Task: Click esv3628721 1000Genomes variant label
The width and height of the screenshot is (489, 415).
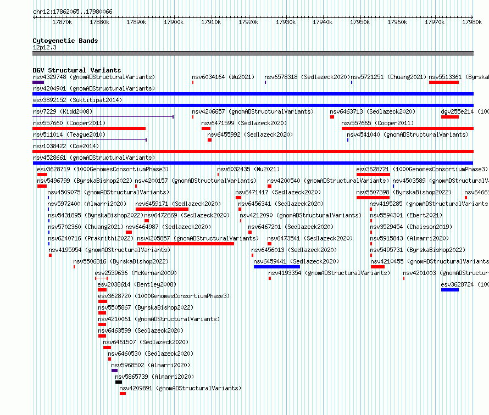Action: (x=422, y=169)
